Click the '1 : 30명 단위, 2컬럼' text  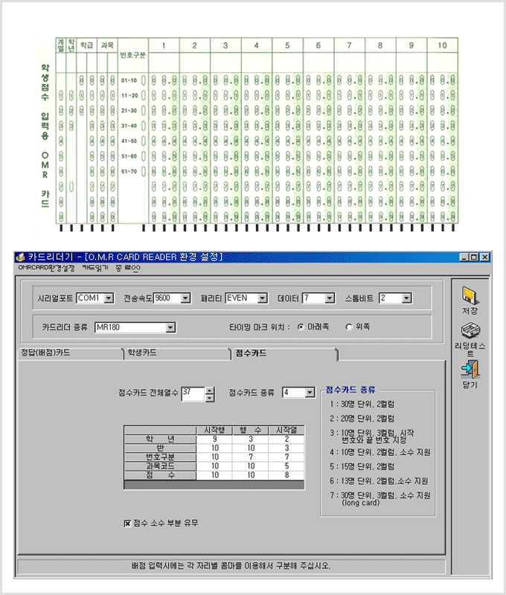362,404
